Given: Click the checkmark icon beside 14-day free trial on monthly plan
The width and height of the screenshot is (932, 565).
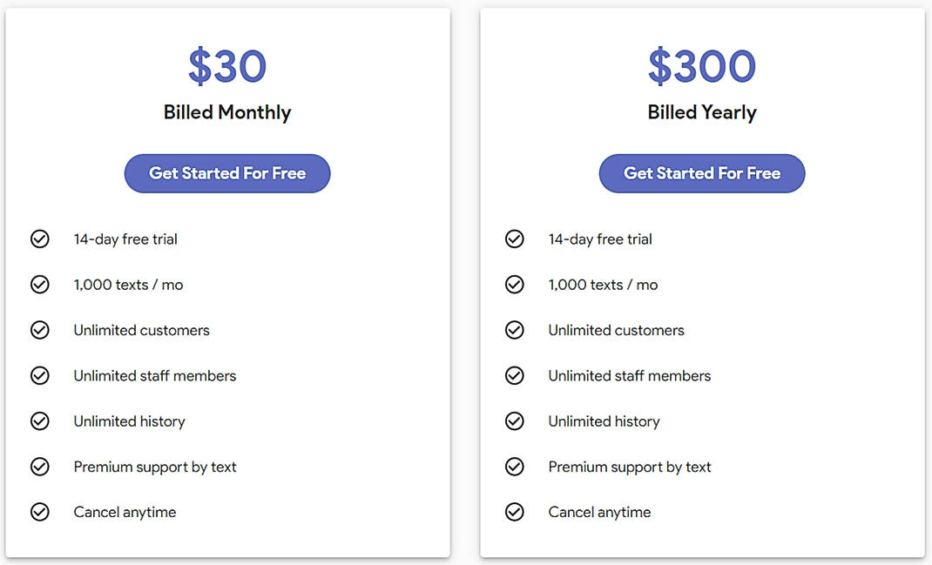Looking at the screenshot, I should pyautogui.click(x=40, y=239).
